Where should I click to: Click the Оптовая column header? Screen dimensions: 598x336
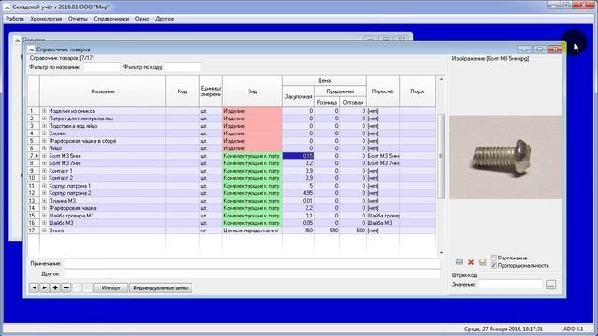click(x=353, y=102)
